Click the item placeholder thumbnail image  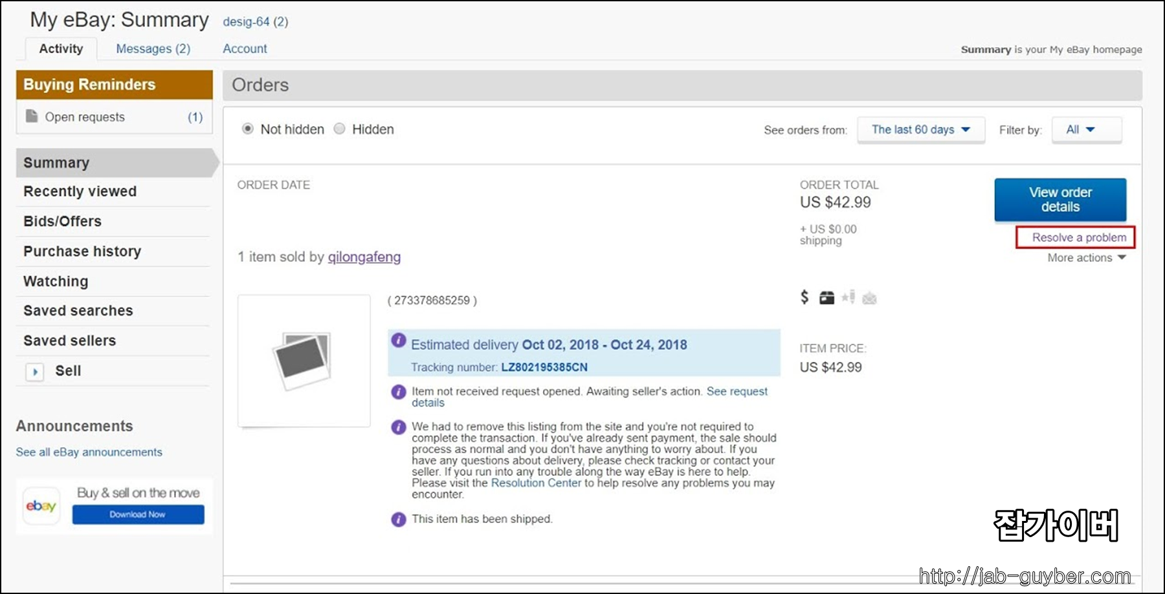[304, 361]
